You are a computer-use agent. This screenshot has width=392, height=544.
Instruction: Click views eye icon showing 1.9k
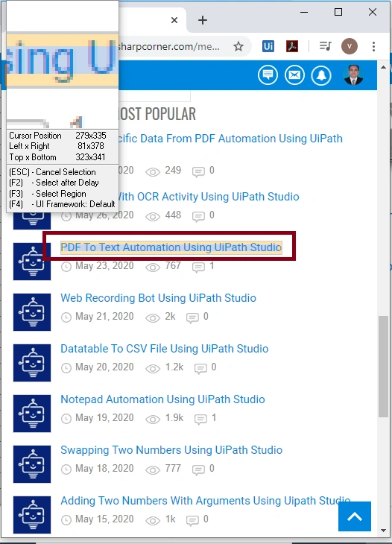click(x=153, y=419)
